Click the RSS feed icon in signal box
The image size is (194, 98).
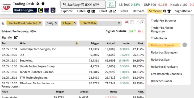click(x=3, y=24)
